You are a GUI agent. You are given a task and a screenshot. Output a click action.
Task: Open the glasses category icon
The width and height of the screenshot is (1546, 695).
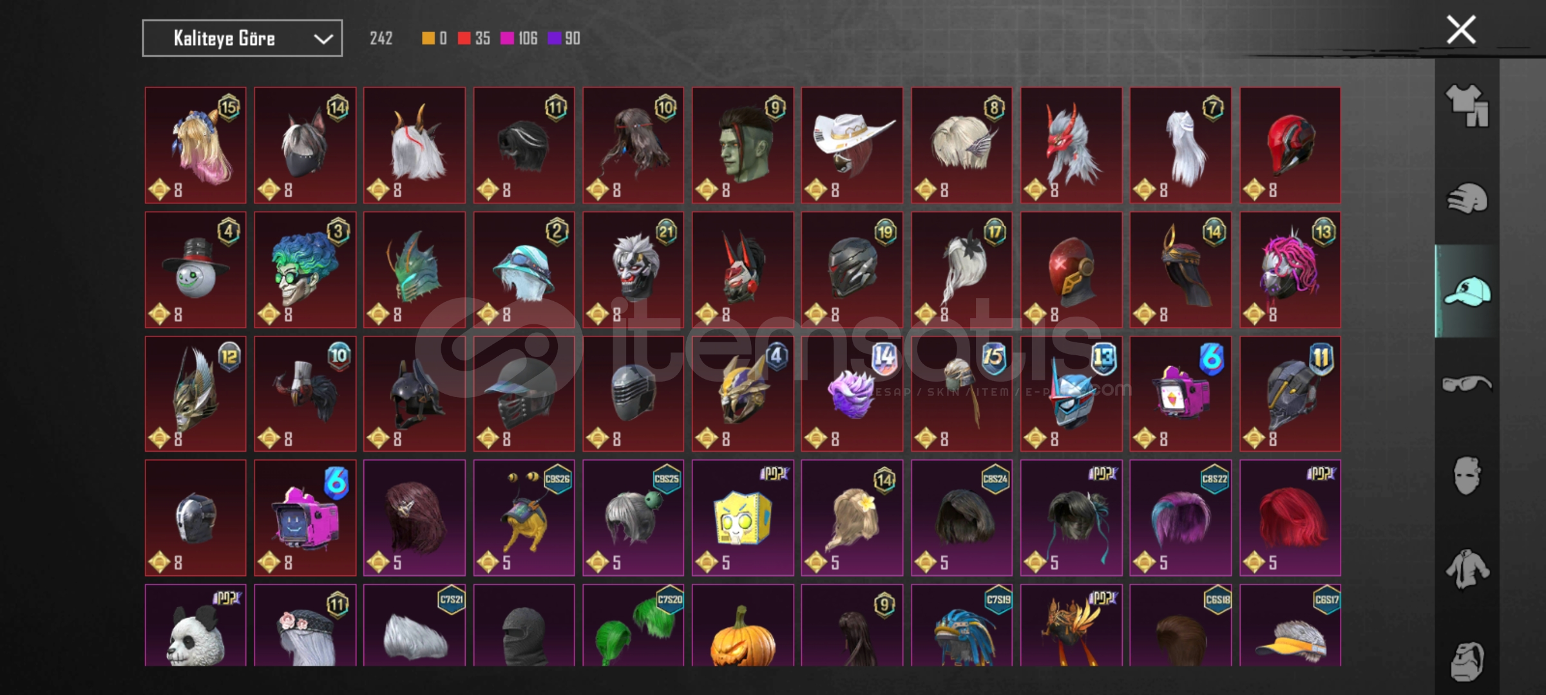coord(1467,384)
